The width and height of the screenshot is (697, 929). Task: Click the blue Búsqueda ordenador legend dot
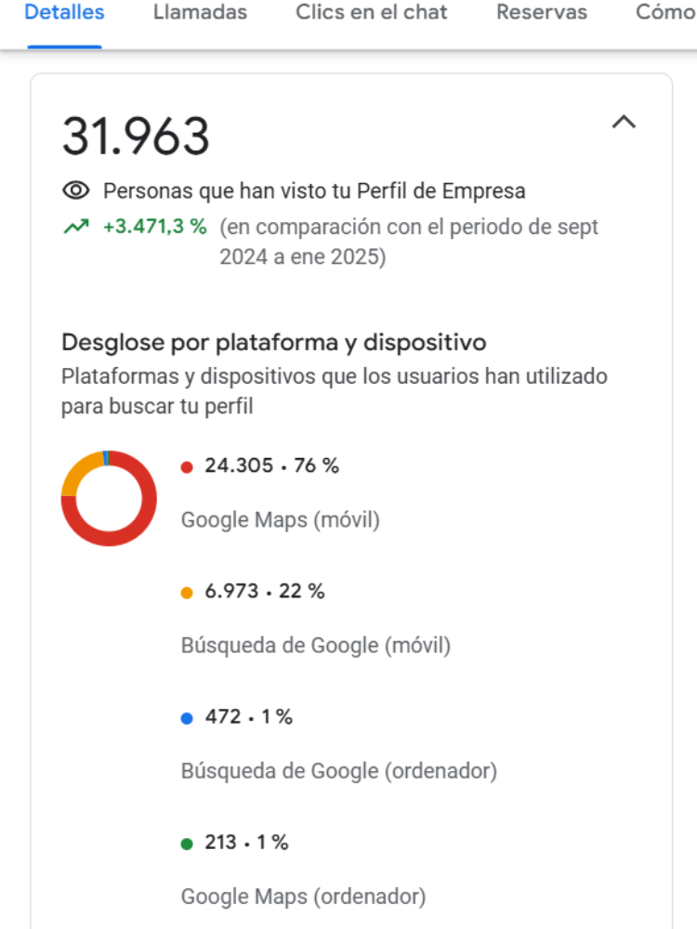coord(187,718)
